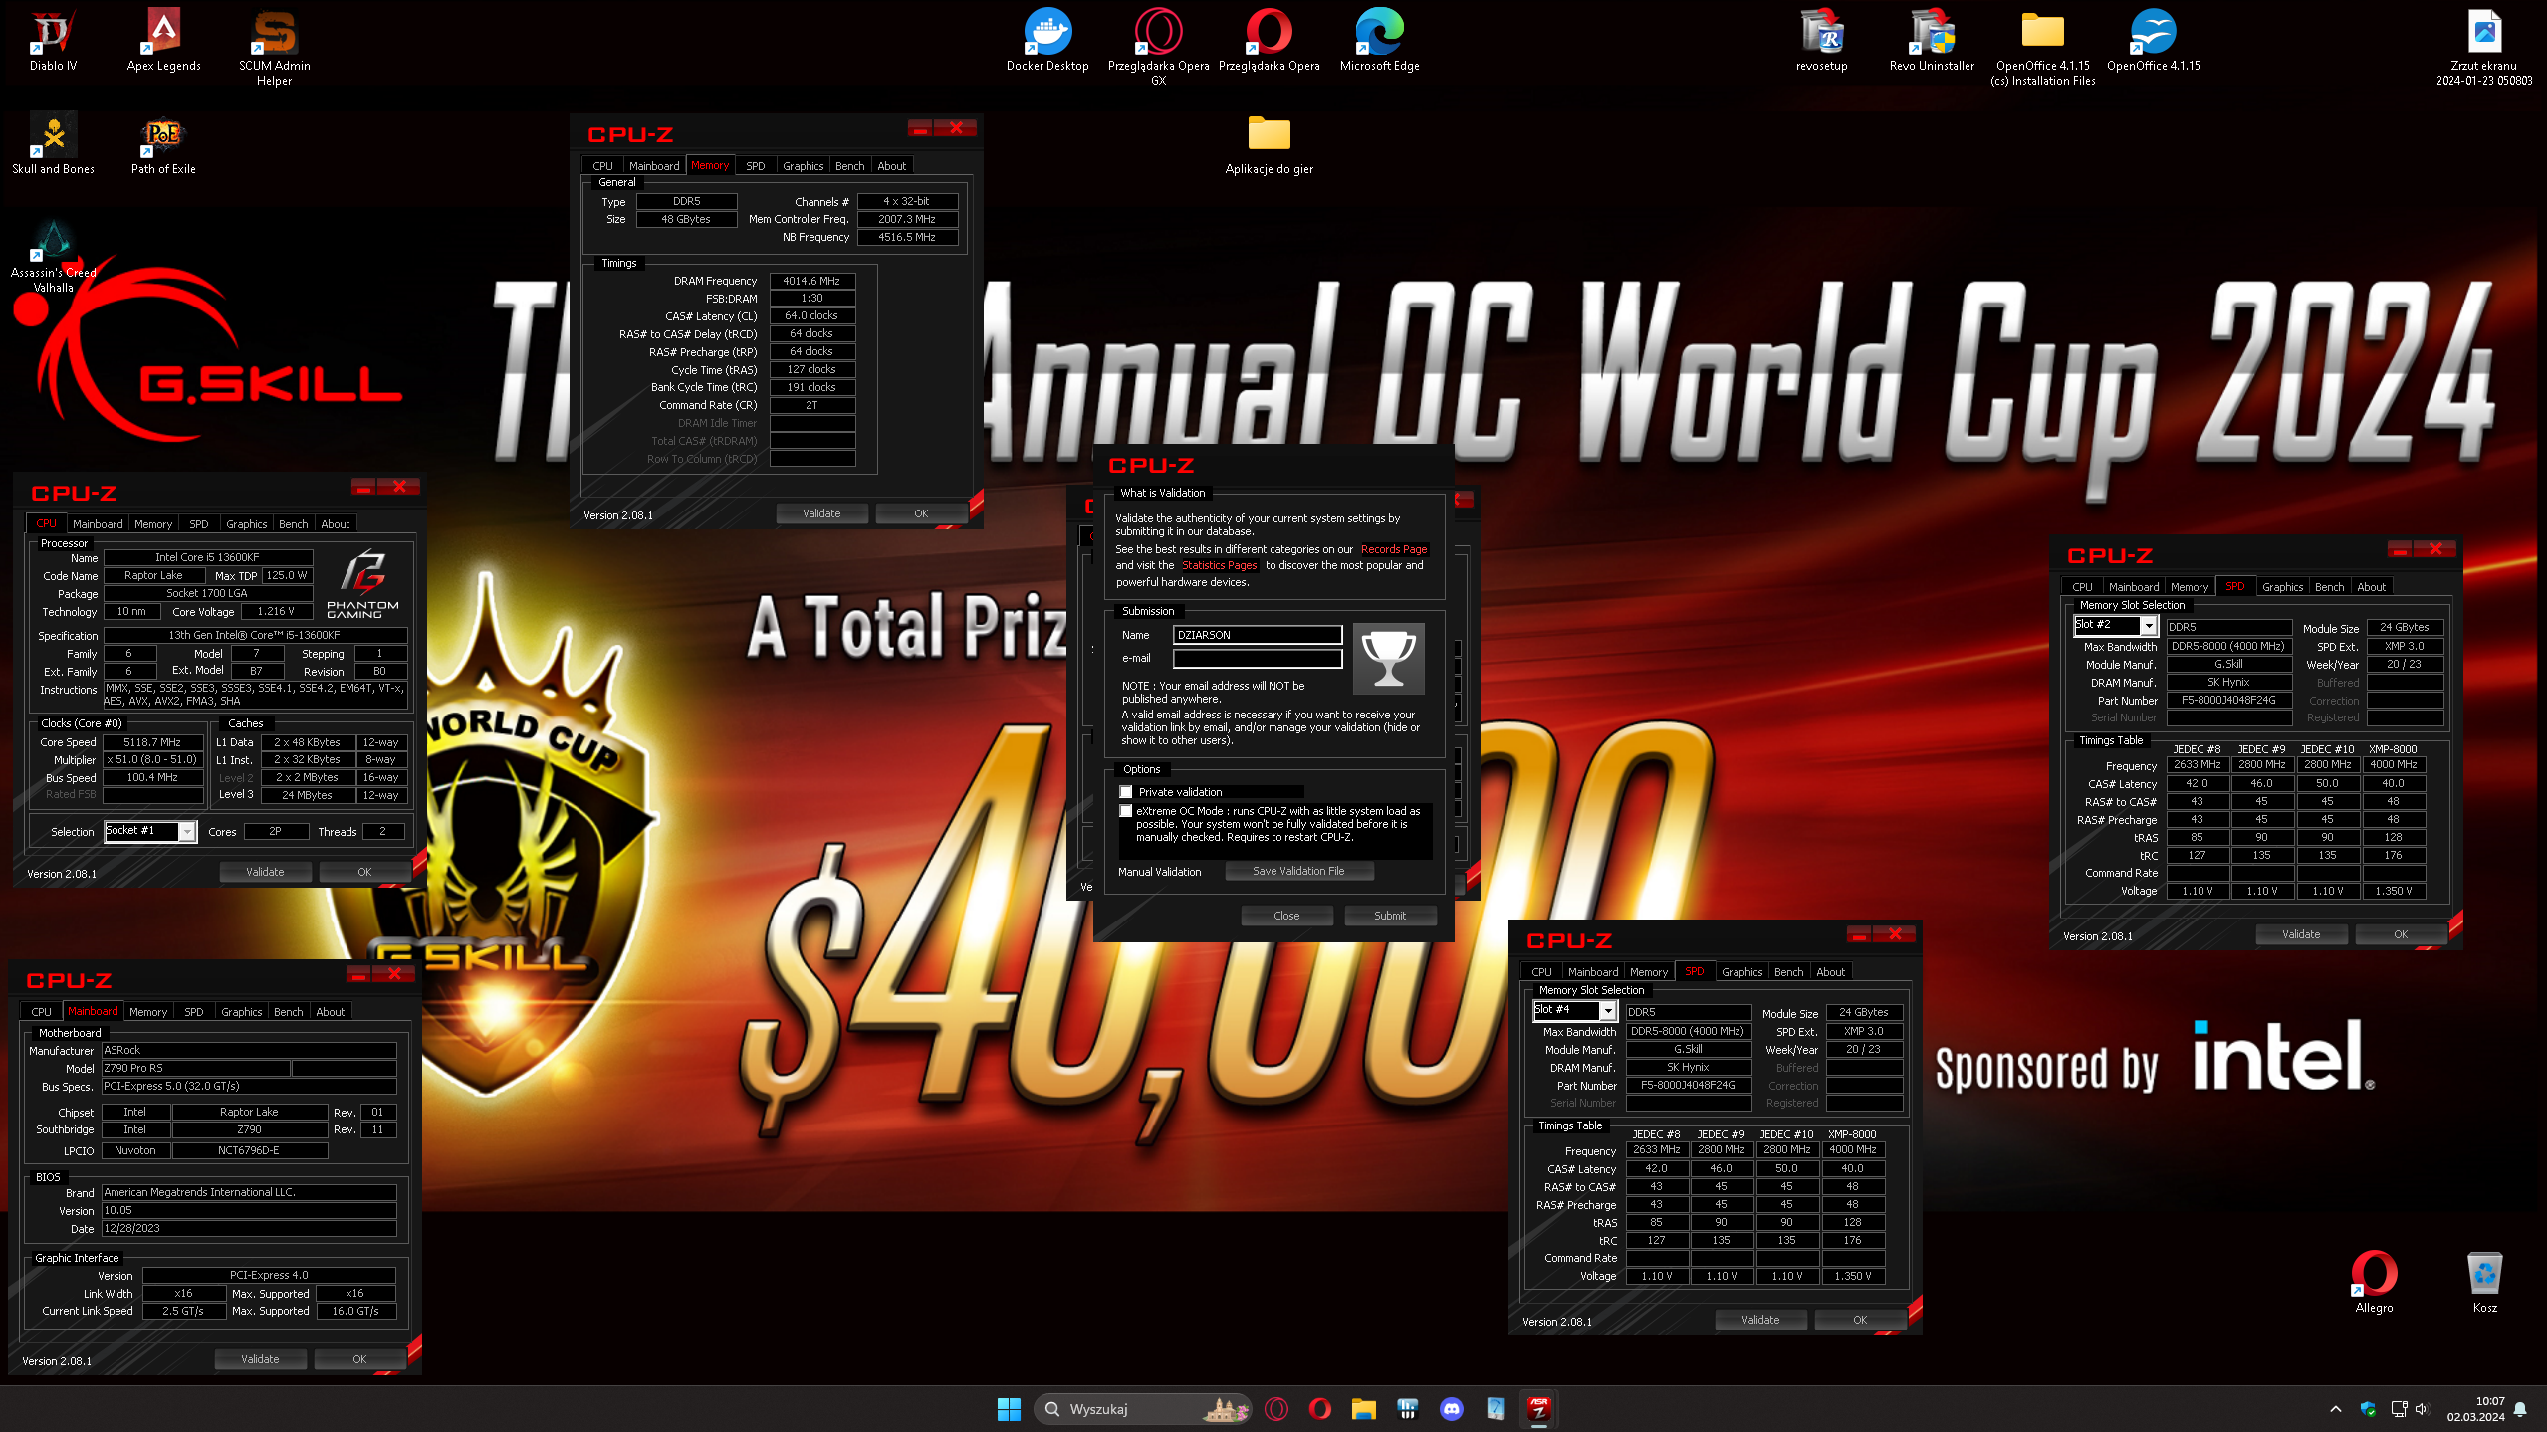Screen dimensions: 2547x1432
Task: Select the Kosz recycle bin icon
Action: [x=2484, y=1282]
